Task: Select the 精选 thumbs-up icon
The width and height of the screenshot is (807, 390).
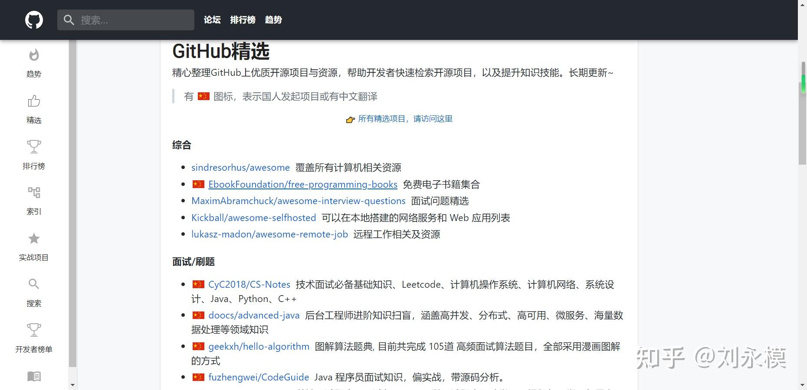Action: pos(33,101)
